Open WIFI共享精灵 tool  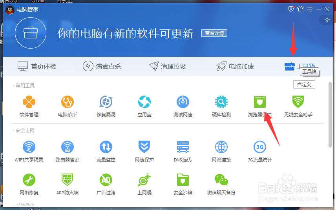pos(29,151)
